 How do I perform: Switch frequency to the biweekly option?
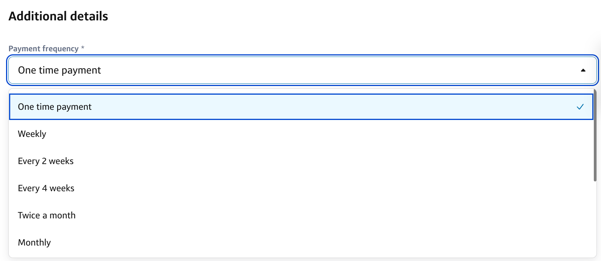(46, 161)
